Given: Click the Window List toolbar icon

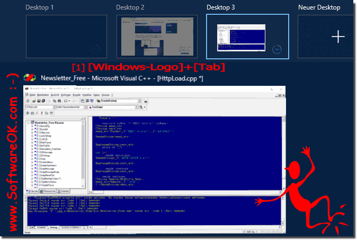Looking at the screenshot, I should pos(92,101).
